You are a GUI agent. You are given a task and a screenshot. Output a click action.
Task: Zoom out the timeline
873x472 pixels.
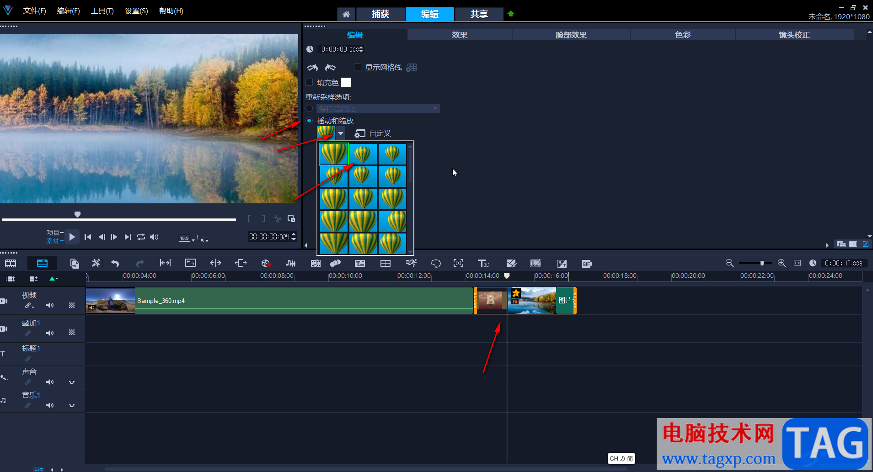pos(729,263)
